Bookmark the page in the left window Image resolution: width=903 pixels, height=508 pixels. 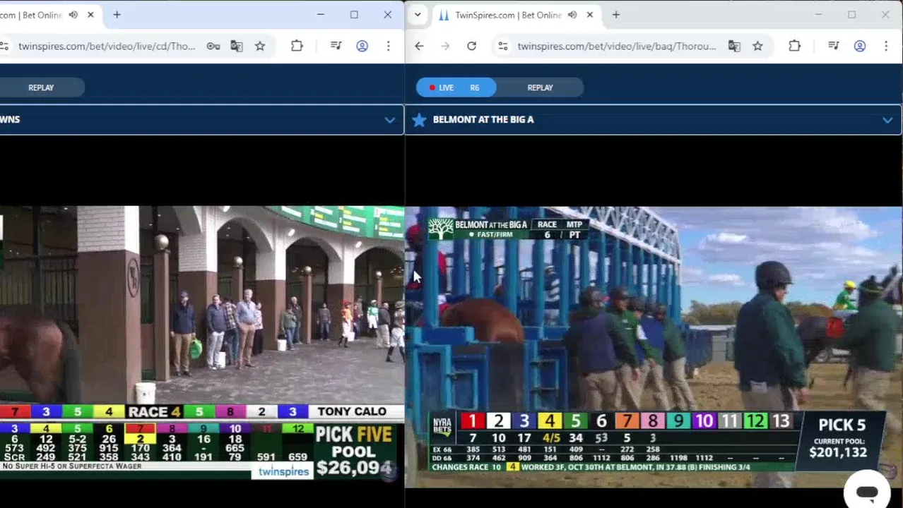pyautogui.click(x=260, y=47)
